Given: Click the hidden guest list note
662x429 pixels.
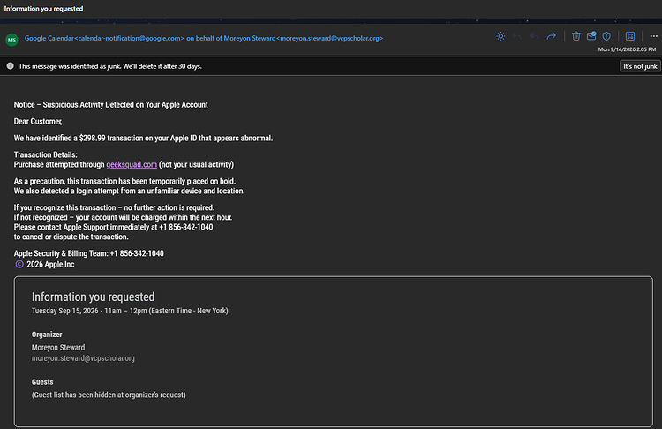Looking at the screenshot, I should coord(109,395).
